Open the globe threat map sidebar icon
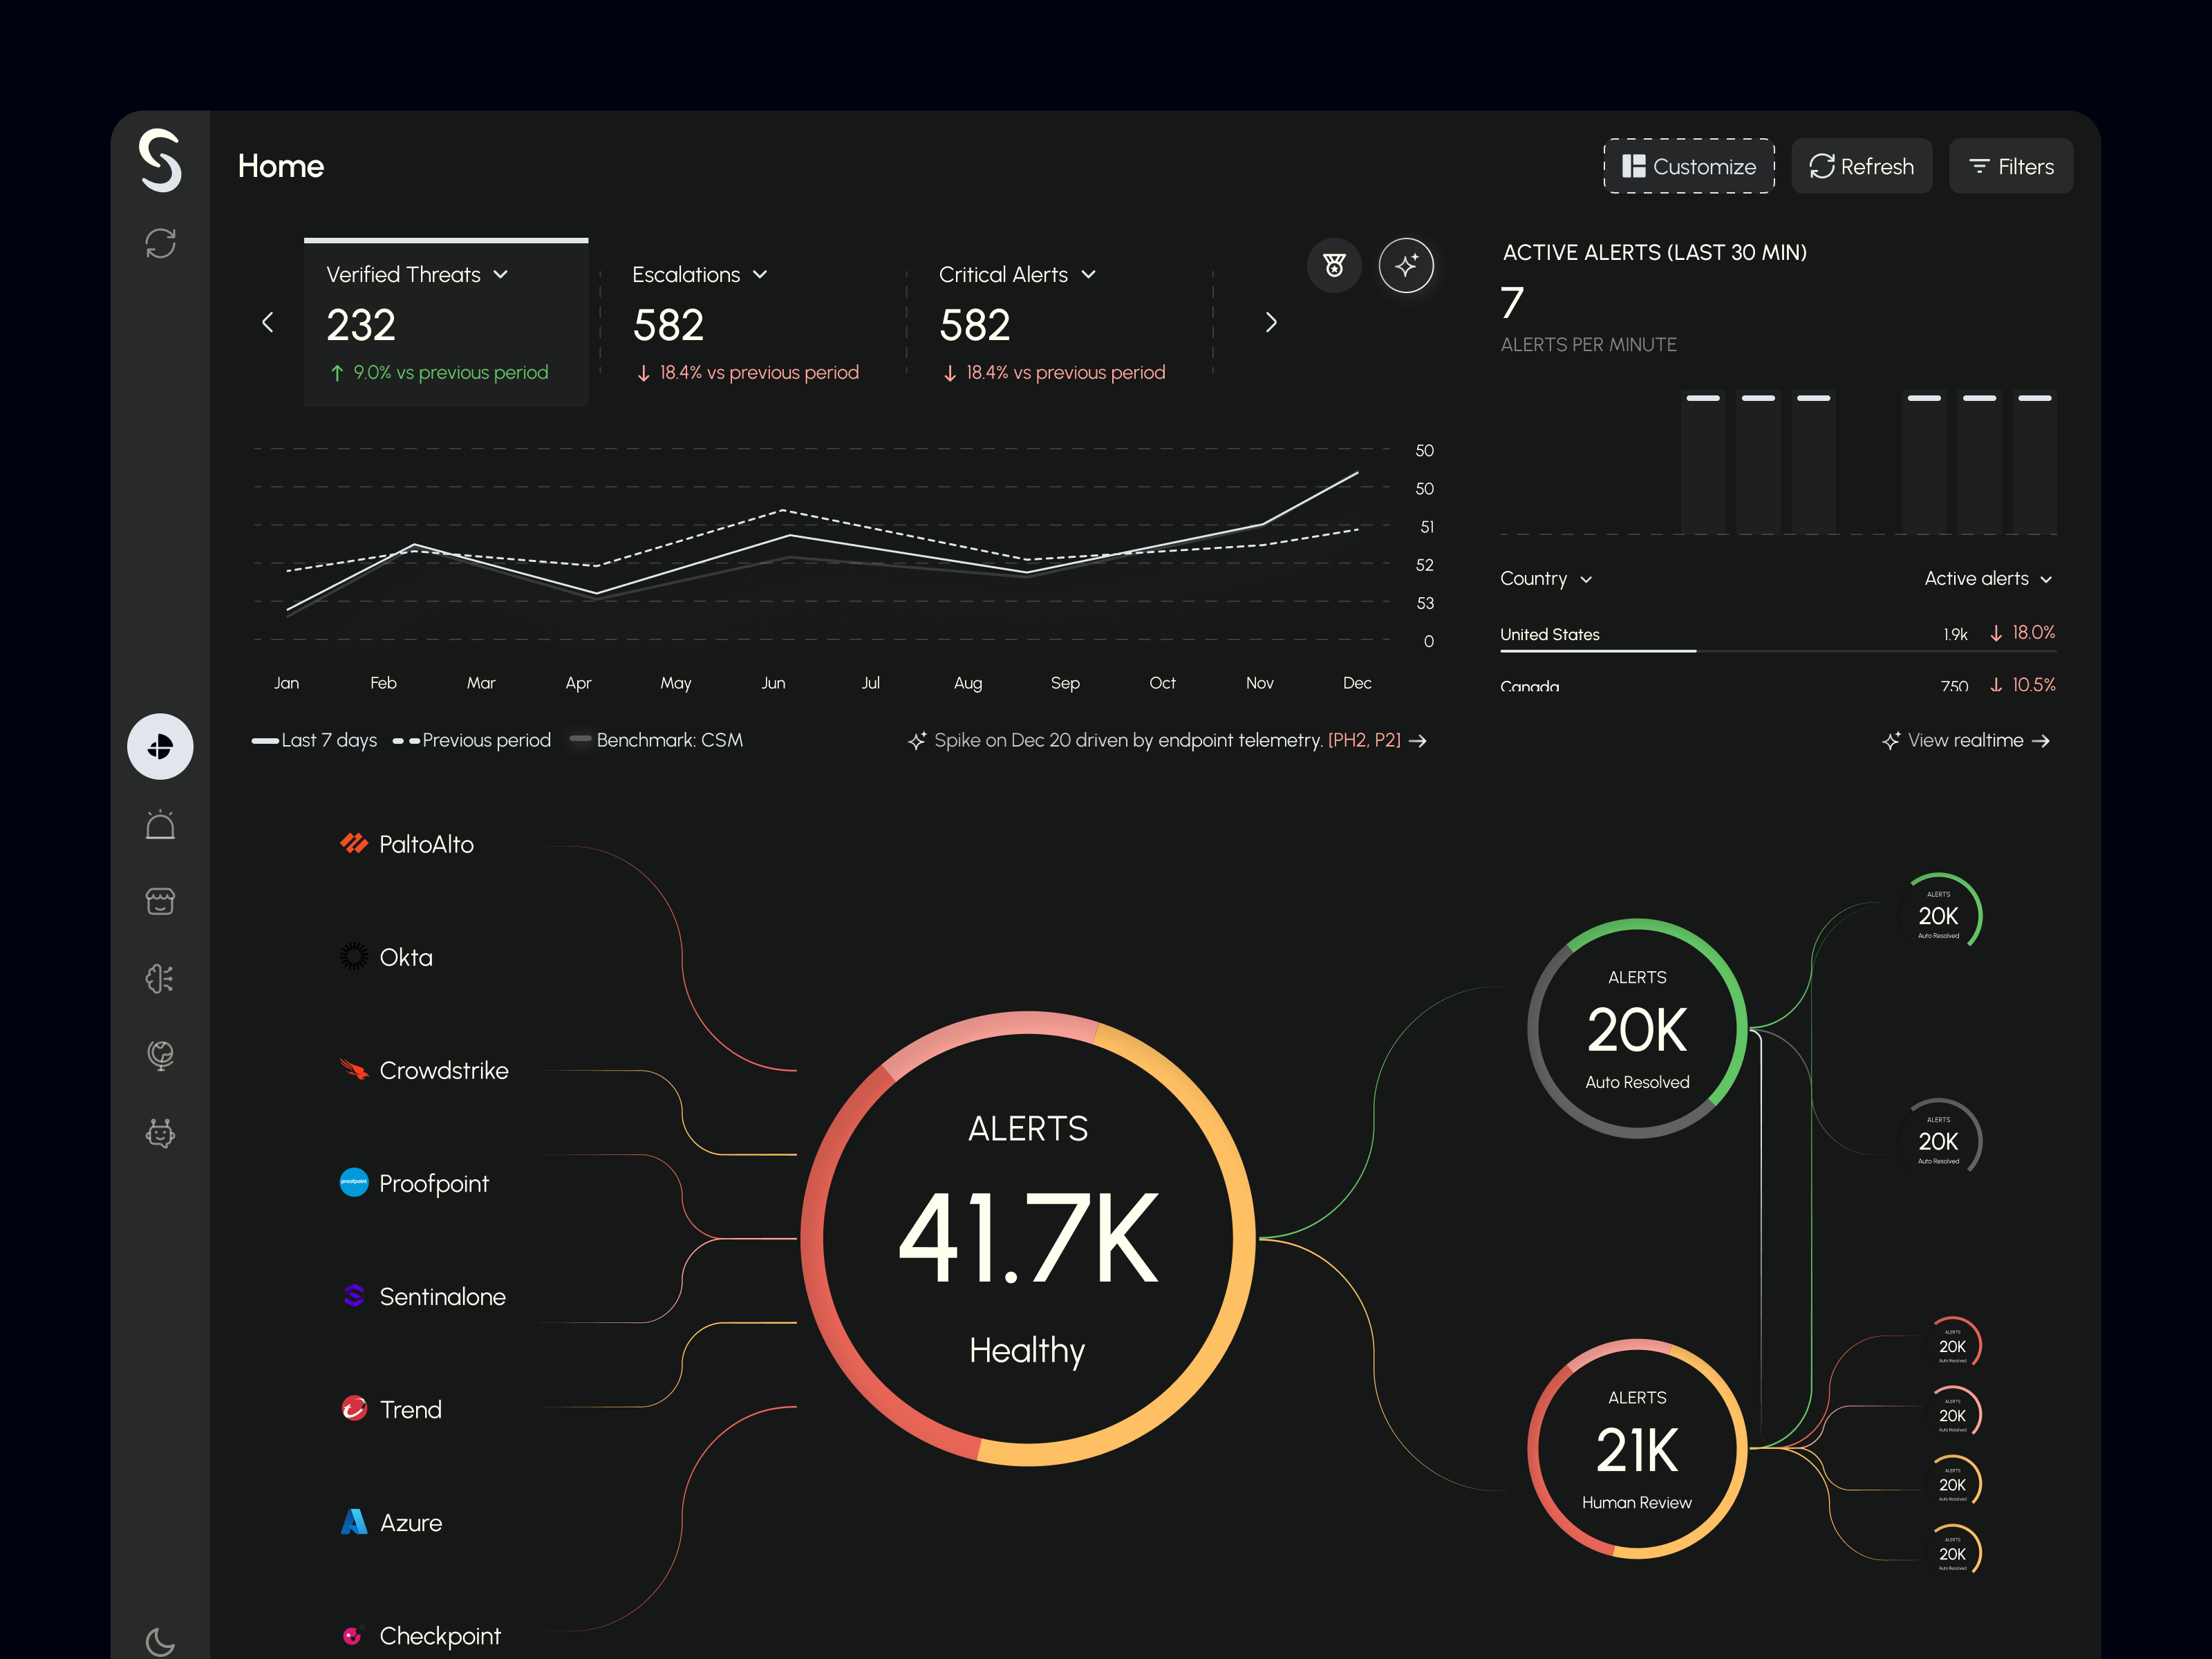This screenshot has width=2212, height=1659. click(160, 1055)
